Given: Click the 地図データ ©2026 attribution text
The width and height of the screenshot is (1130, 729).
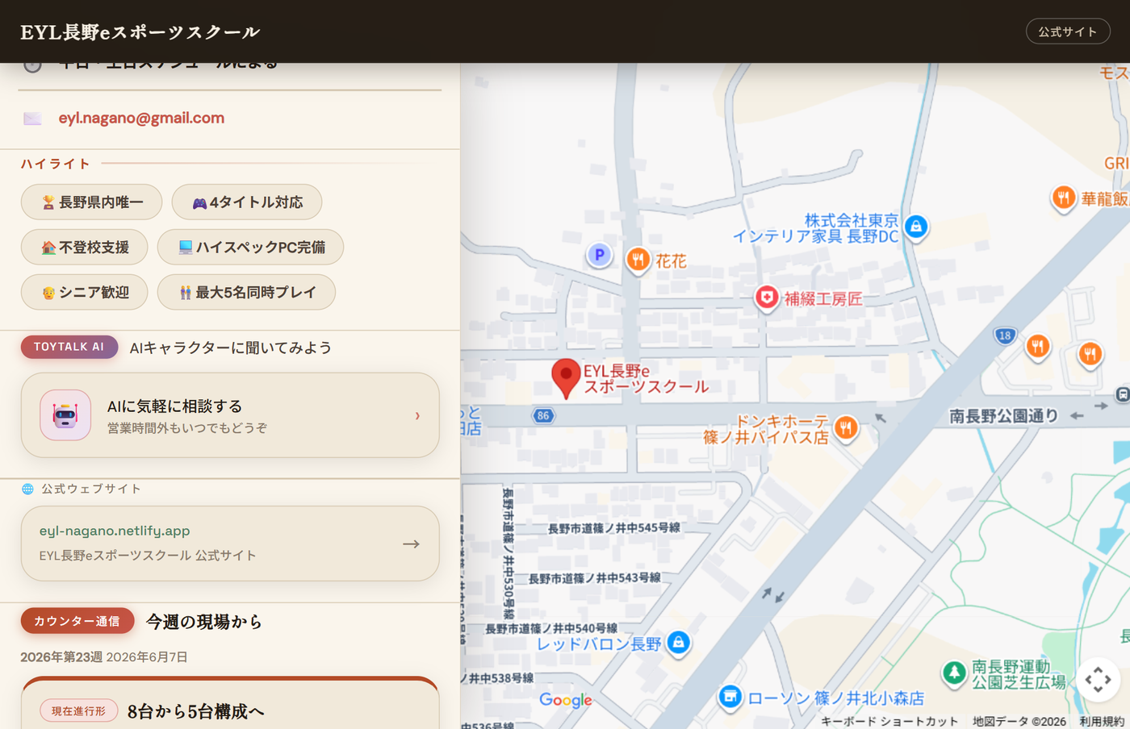Looking at the screenshot, I should [1019, 722].
